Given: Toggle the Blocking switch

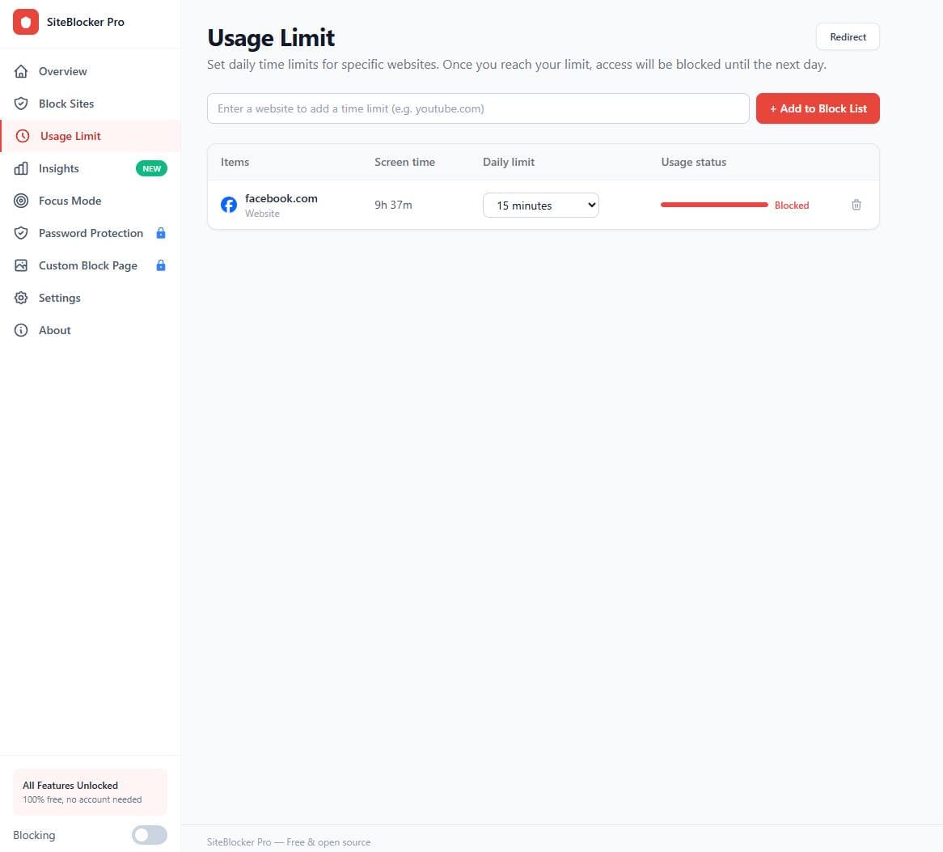Looking at the screenshot, I should pos(149,835).
